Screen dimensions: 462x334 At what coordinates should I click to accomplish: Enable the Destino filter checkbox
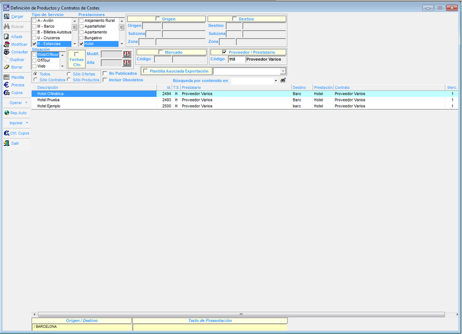tap(234, 18)
